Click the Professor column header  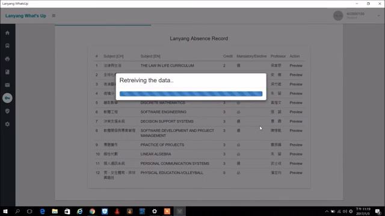click(x=278, y=56)
